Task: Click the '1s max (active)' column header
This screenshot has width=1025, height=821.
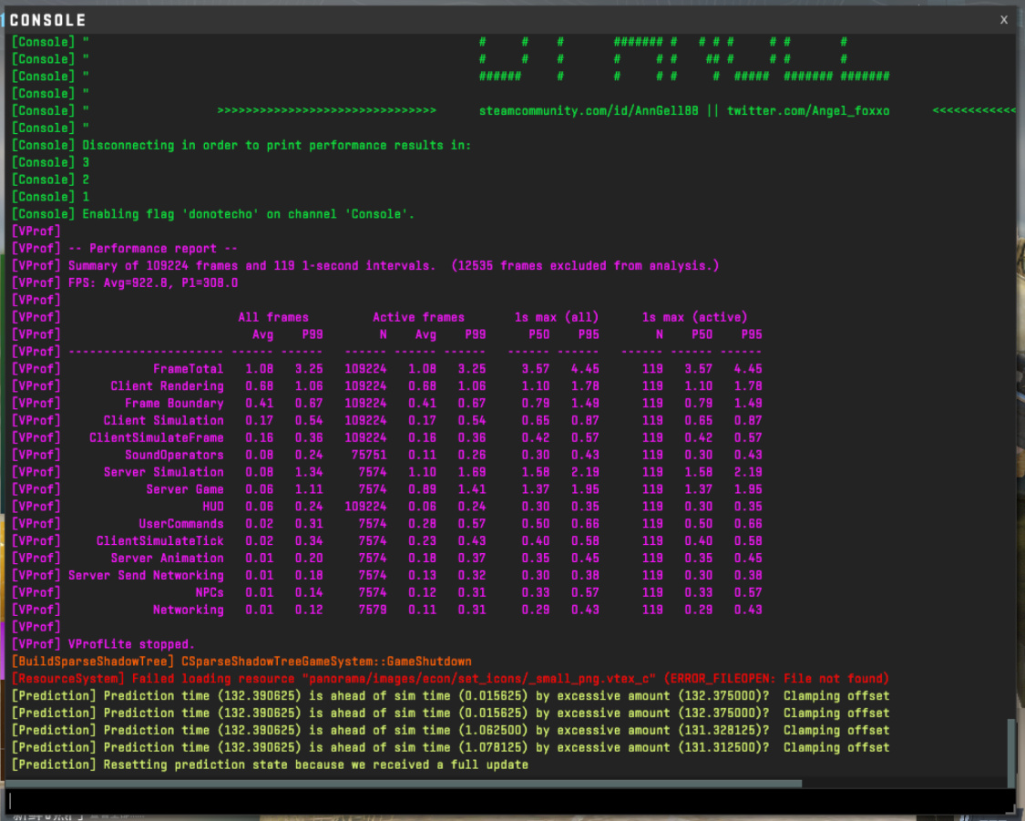Action: pos(694,317)
